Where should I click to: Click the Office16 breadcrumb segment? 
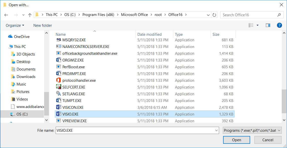[175, 15]
